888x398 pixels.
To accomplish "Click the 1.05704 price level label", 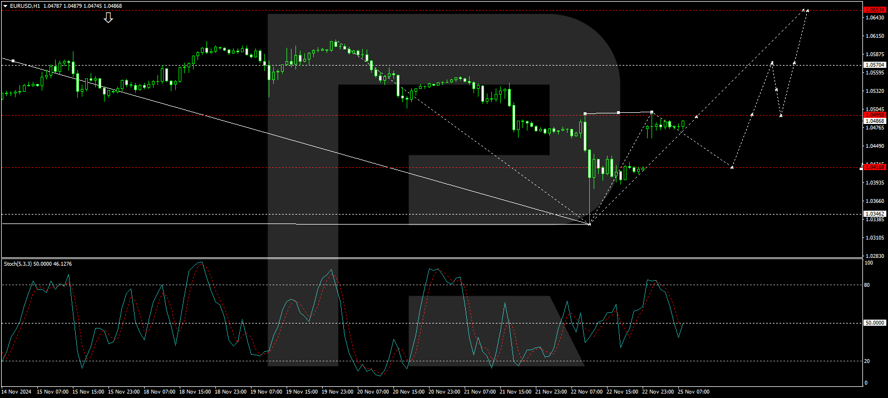I will [874, 65].
